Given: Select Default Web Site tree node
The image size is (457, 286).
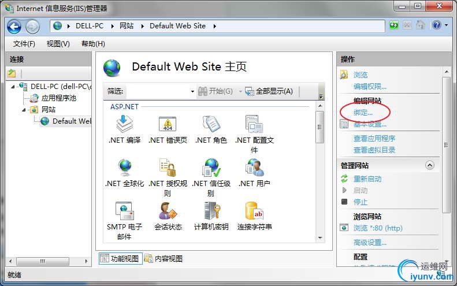Looking at the screenshot, I should 72,121.
